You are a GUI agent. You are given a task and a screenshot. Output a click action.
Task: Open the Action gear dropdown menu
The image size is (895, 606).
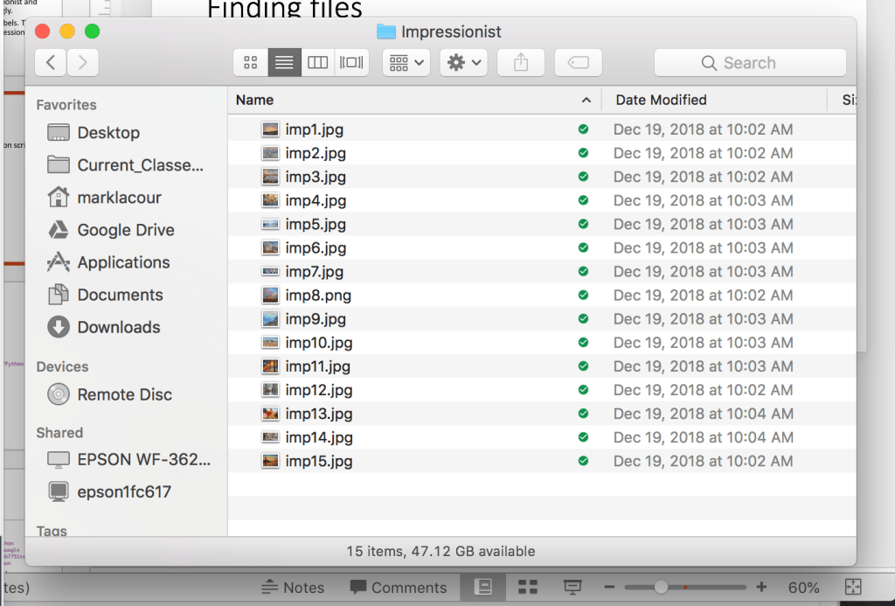(463, 63)
